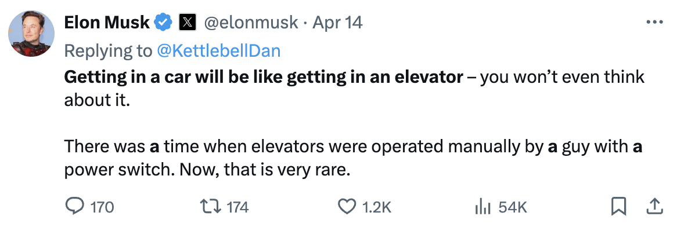
Task: Open the share upload arrow icon
Action: [x=654, y=207]
